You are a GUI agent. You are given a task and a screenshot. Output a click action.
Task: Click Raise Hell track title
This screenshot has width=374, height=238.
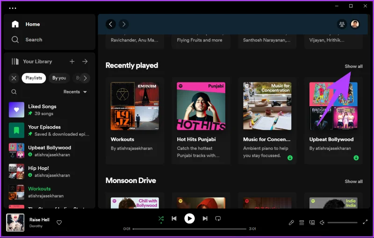point(39,220)
